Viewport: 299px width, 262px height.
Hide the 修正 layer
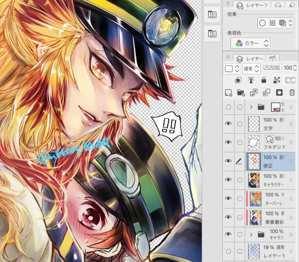(228, 161)
